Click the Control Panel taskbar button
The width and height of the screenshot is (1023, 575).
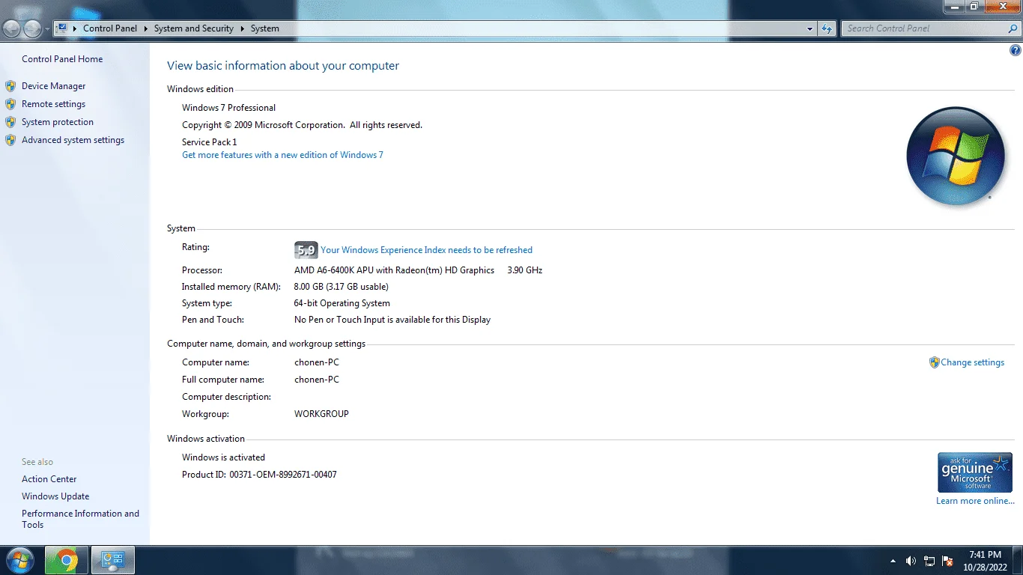coord(113,561)
